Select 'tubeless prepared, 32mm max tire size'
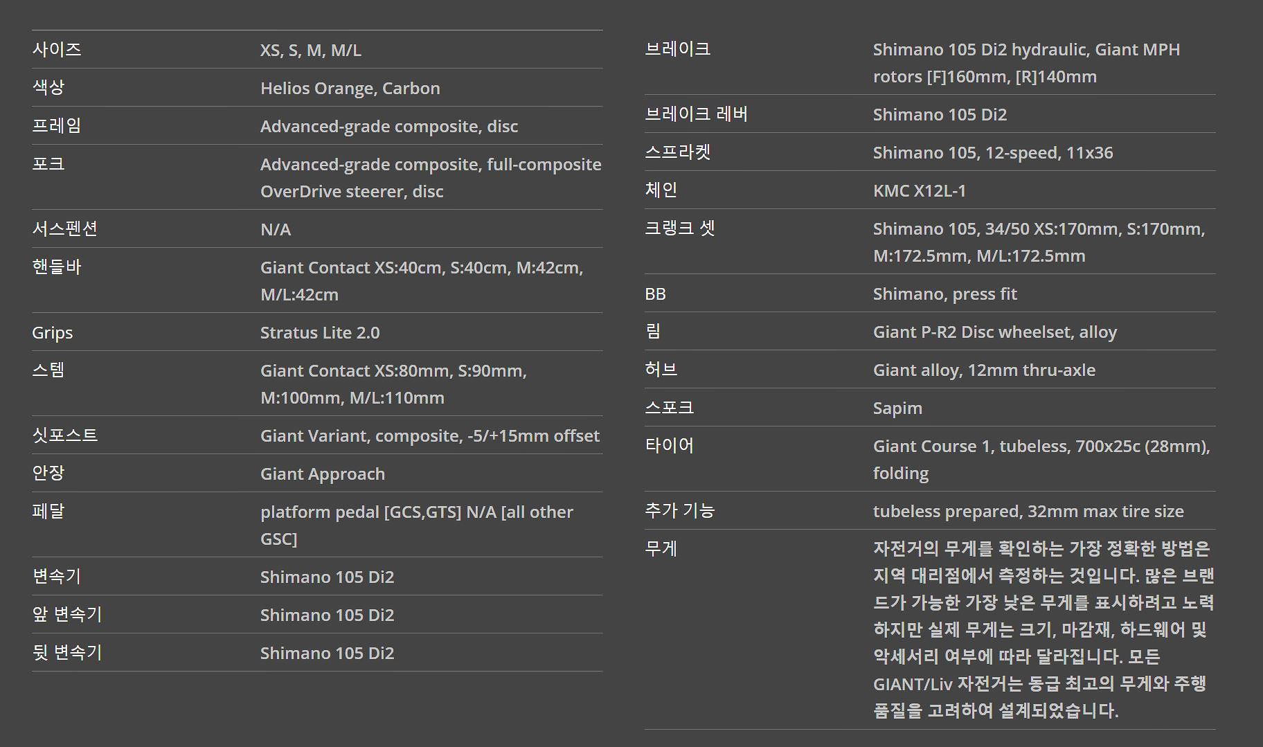Viewport: 1263px width, 747px height. click(1028, 511)
